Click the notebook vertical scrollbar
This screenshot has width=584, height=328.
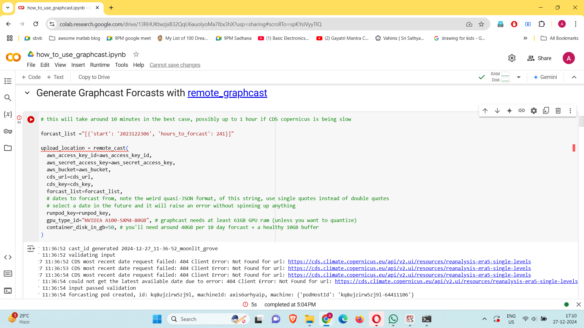click(x=582, y=121)
